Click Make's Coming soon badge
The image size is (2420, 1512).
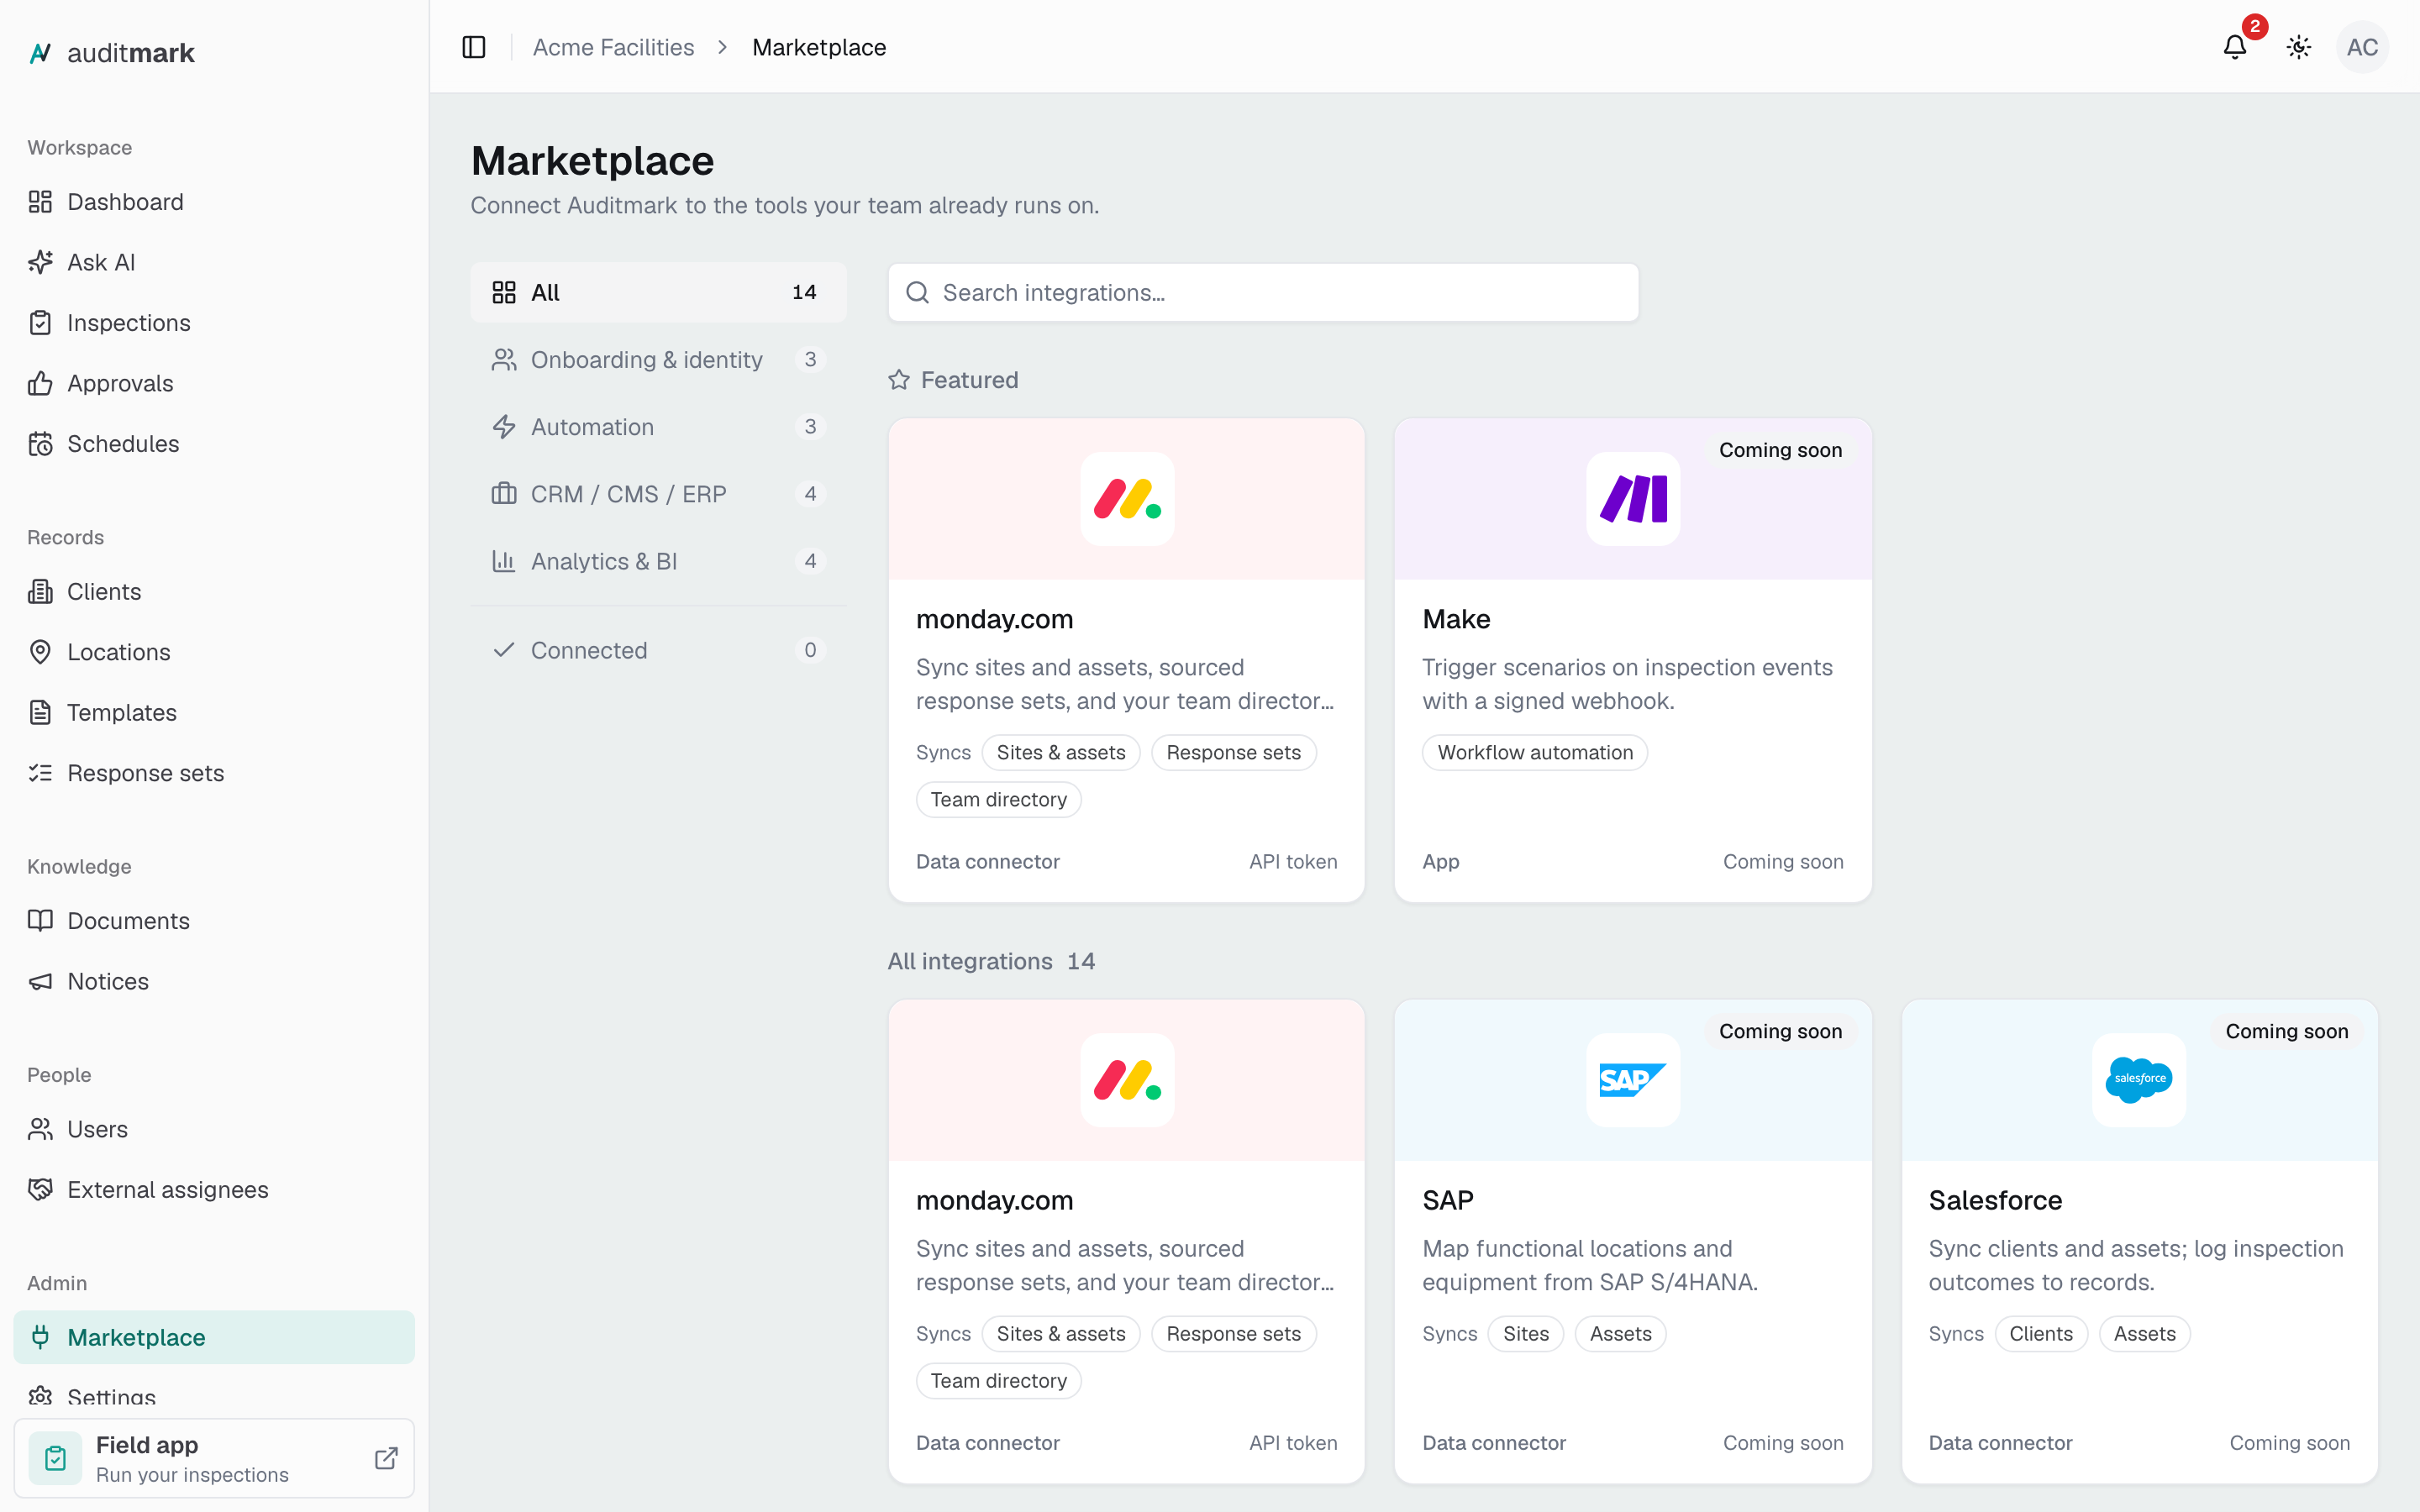1780,450
